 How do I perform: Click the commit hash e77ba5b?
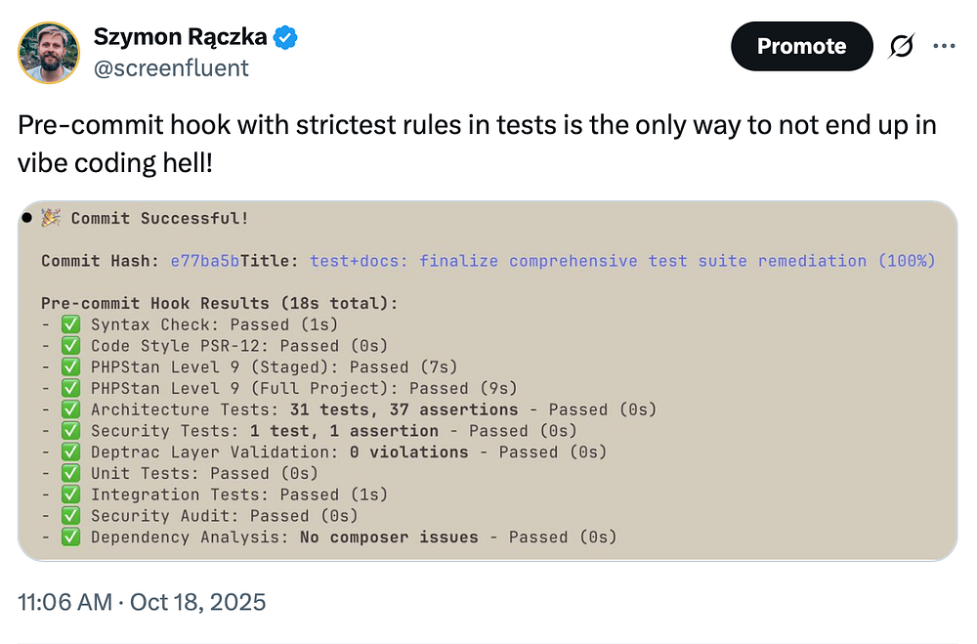point(205,261)
